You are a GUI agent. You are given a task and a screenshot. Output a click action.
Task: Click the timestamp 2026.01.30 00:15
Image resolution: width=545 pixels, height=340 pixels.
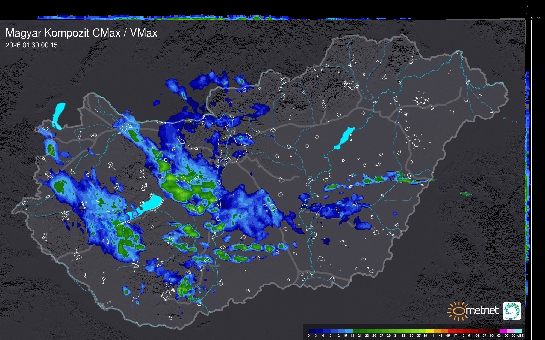coord(31,45)
